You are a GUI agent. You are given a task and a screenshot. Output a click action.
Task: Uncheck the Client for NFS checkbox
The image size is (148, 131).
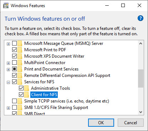pos(21,95)
